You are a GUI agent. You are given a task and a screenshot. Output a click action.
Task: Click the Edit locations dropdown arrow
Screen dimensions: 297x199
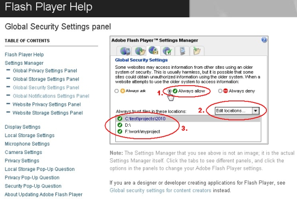(x=255, y=111)
